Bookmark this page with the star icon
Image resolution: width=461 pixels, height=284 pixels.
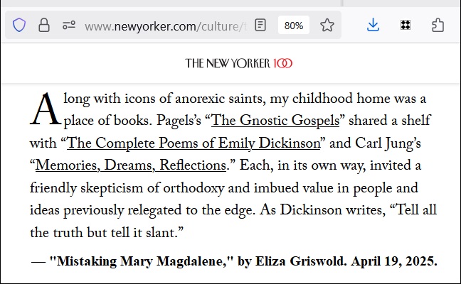(x=327, y=26)
